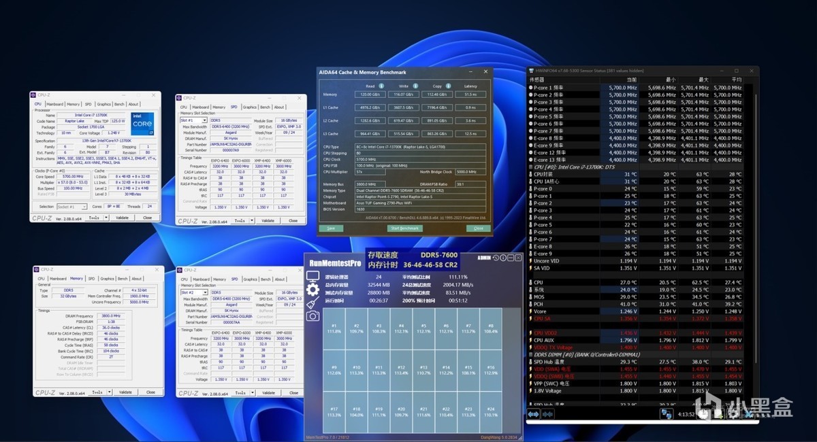
Task: Open SPD tab in the DRAM Frequency CPU-Z window
Action: pos(91,279)
